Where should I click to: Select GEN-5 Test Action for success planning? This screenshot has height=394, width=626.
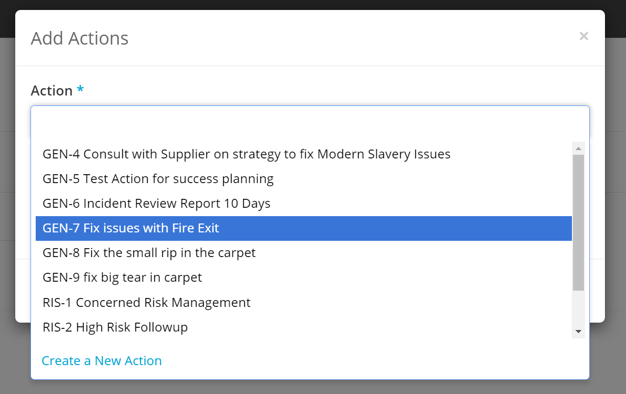point(158,178)
